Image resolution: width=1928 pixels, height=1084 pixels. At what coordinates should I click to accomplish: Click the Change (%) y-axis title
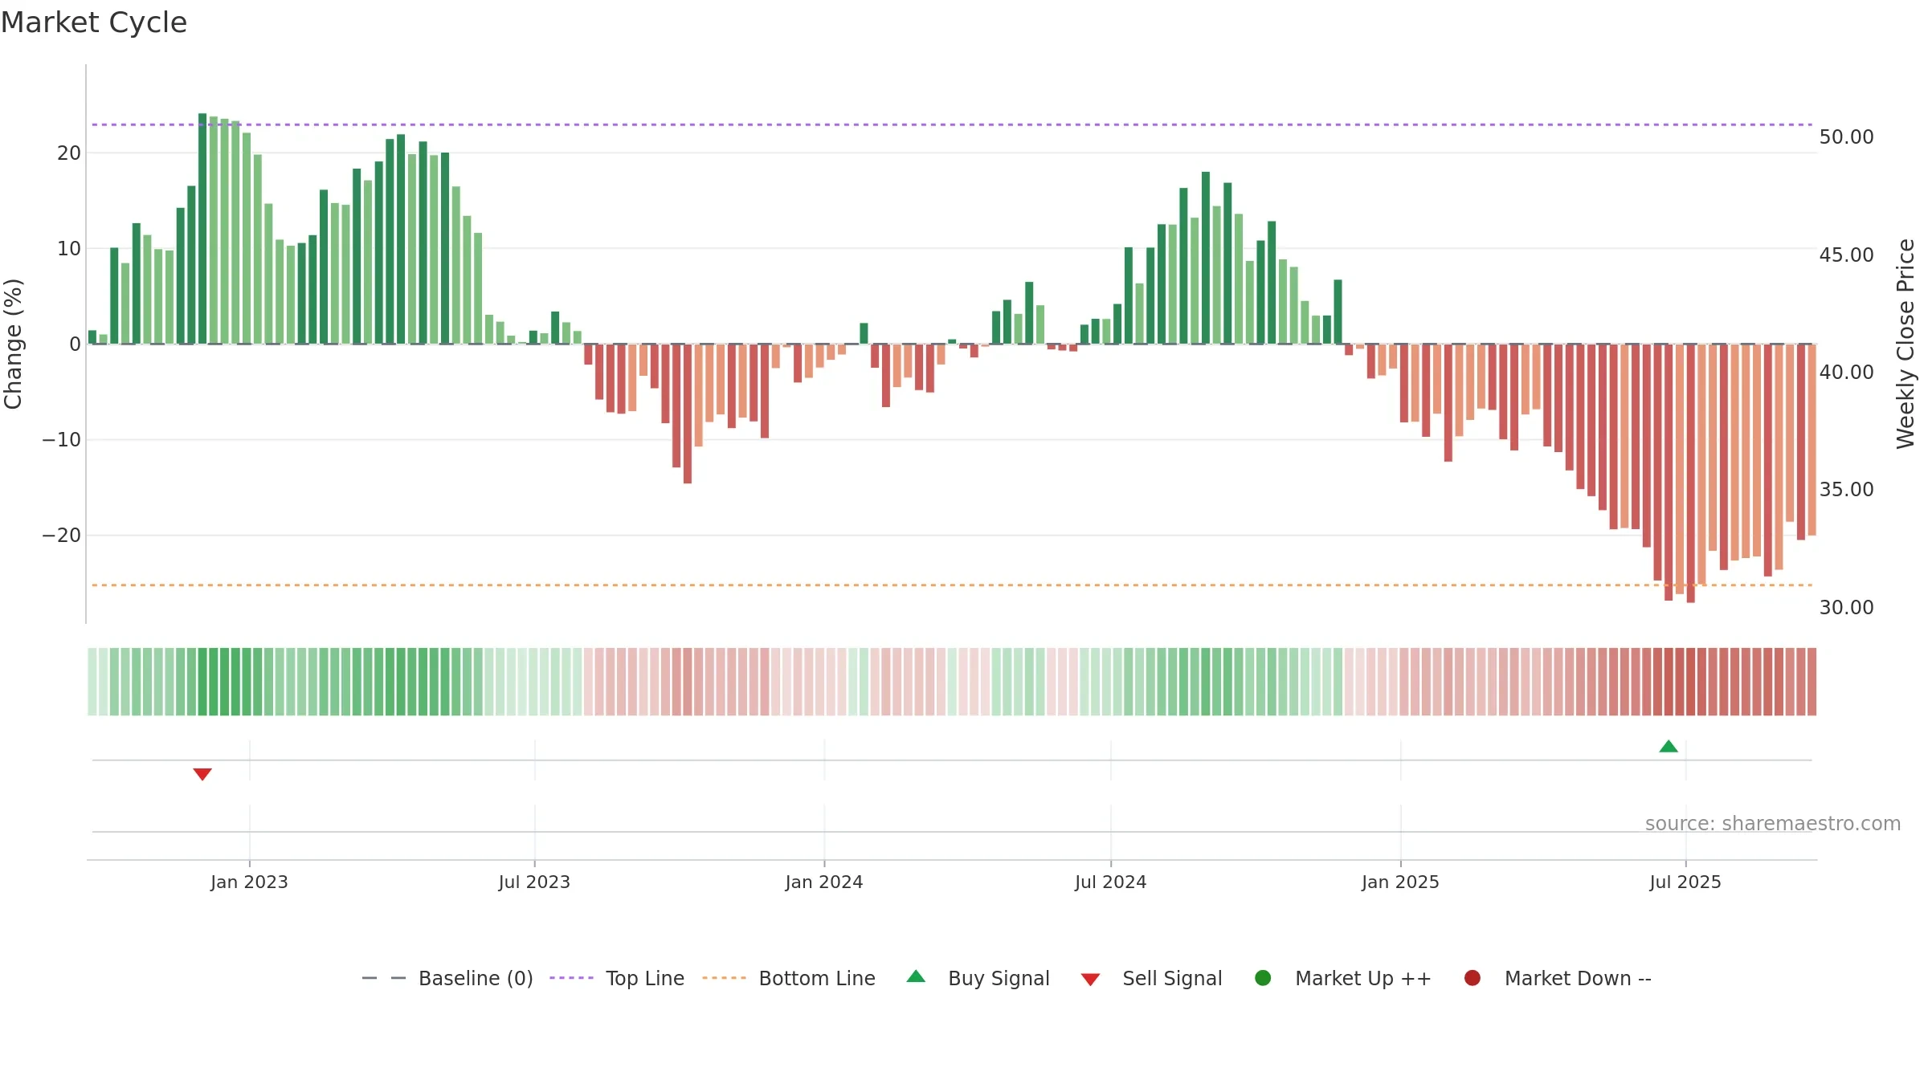[13, 344]
